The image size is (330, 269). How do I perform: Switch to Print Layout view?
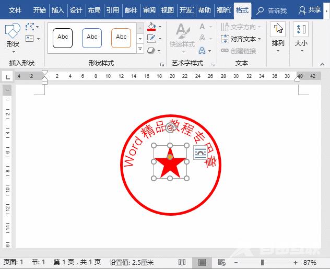[x=202, y=262]
